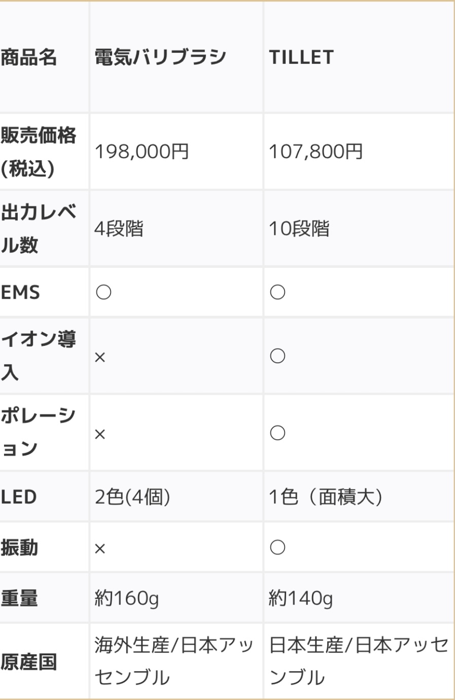
Task: Select the 107,800円 price cell
Action: (316, 152)
